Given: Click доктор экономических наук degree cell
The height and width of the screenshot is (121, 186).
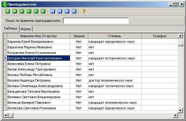Looking at the screenshot, I should pos(115,80).
